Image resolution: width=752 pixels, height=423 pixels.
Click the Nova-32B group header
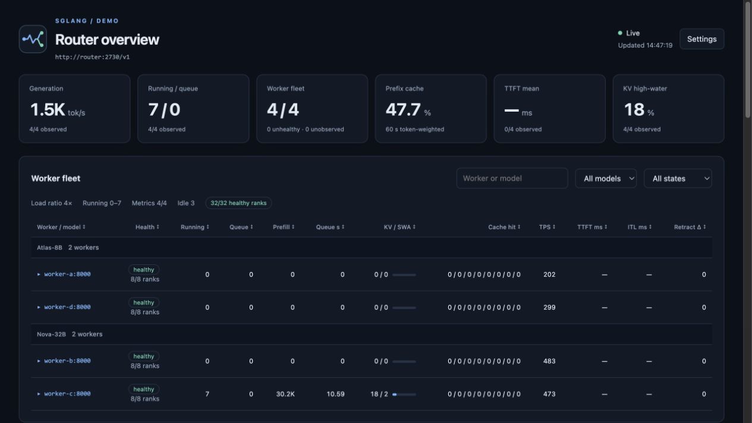pos(372,334)
